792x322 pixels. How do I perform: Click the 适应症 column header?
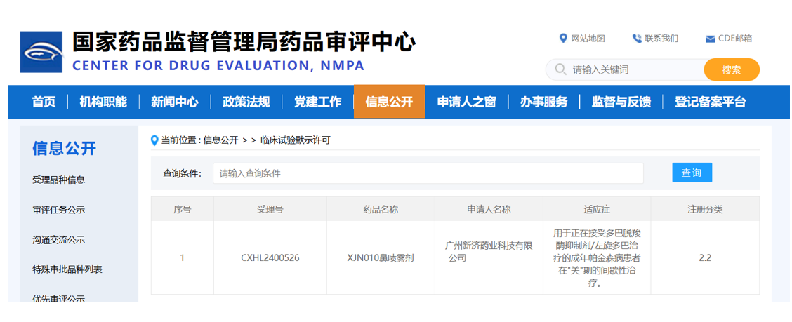(597, 209)
